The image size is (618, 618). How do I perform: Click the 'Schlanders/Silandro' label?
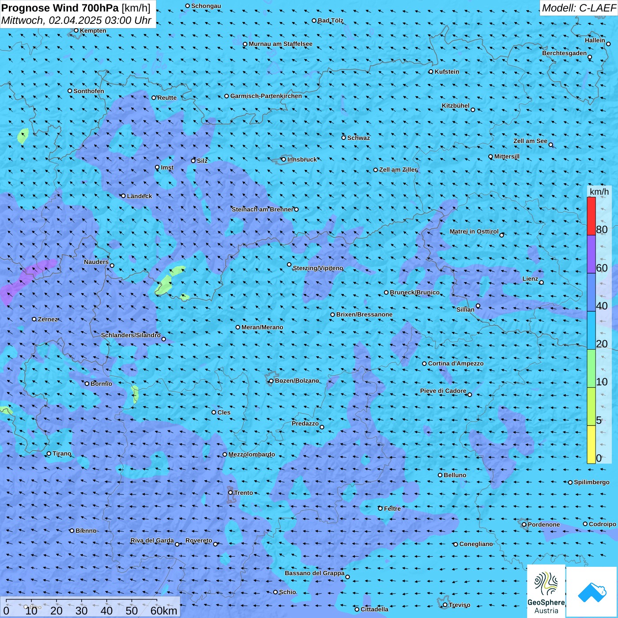point(131,335)
